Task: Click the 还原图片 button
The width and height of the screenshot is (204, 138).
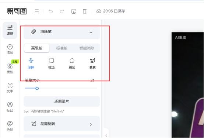Action: coord(61,101)
